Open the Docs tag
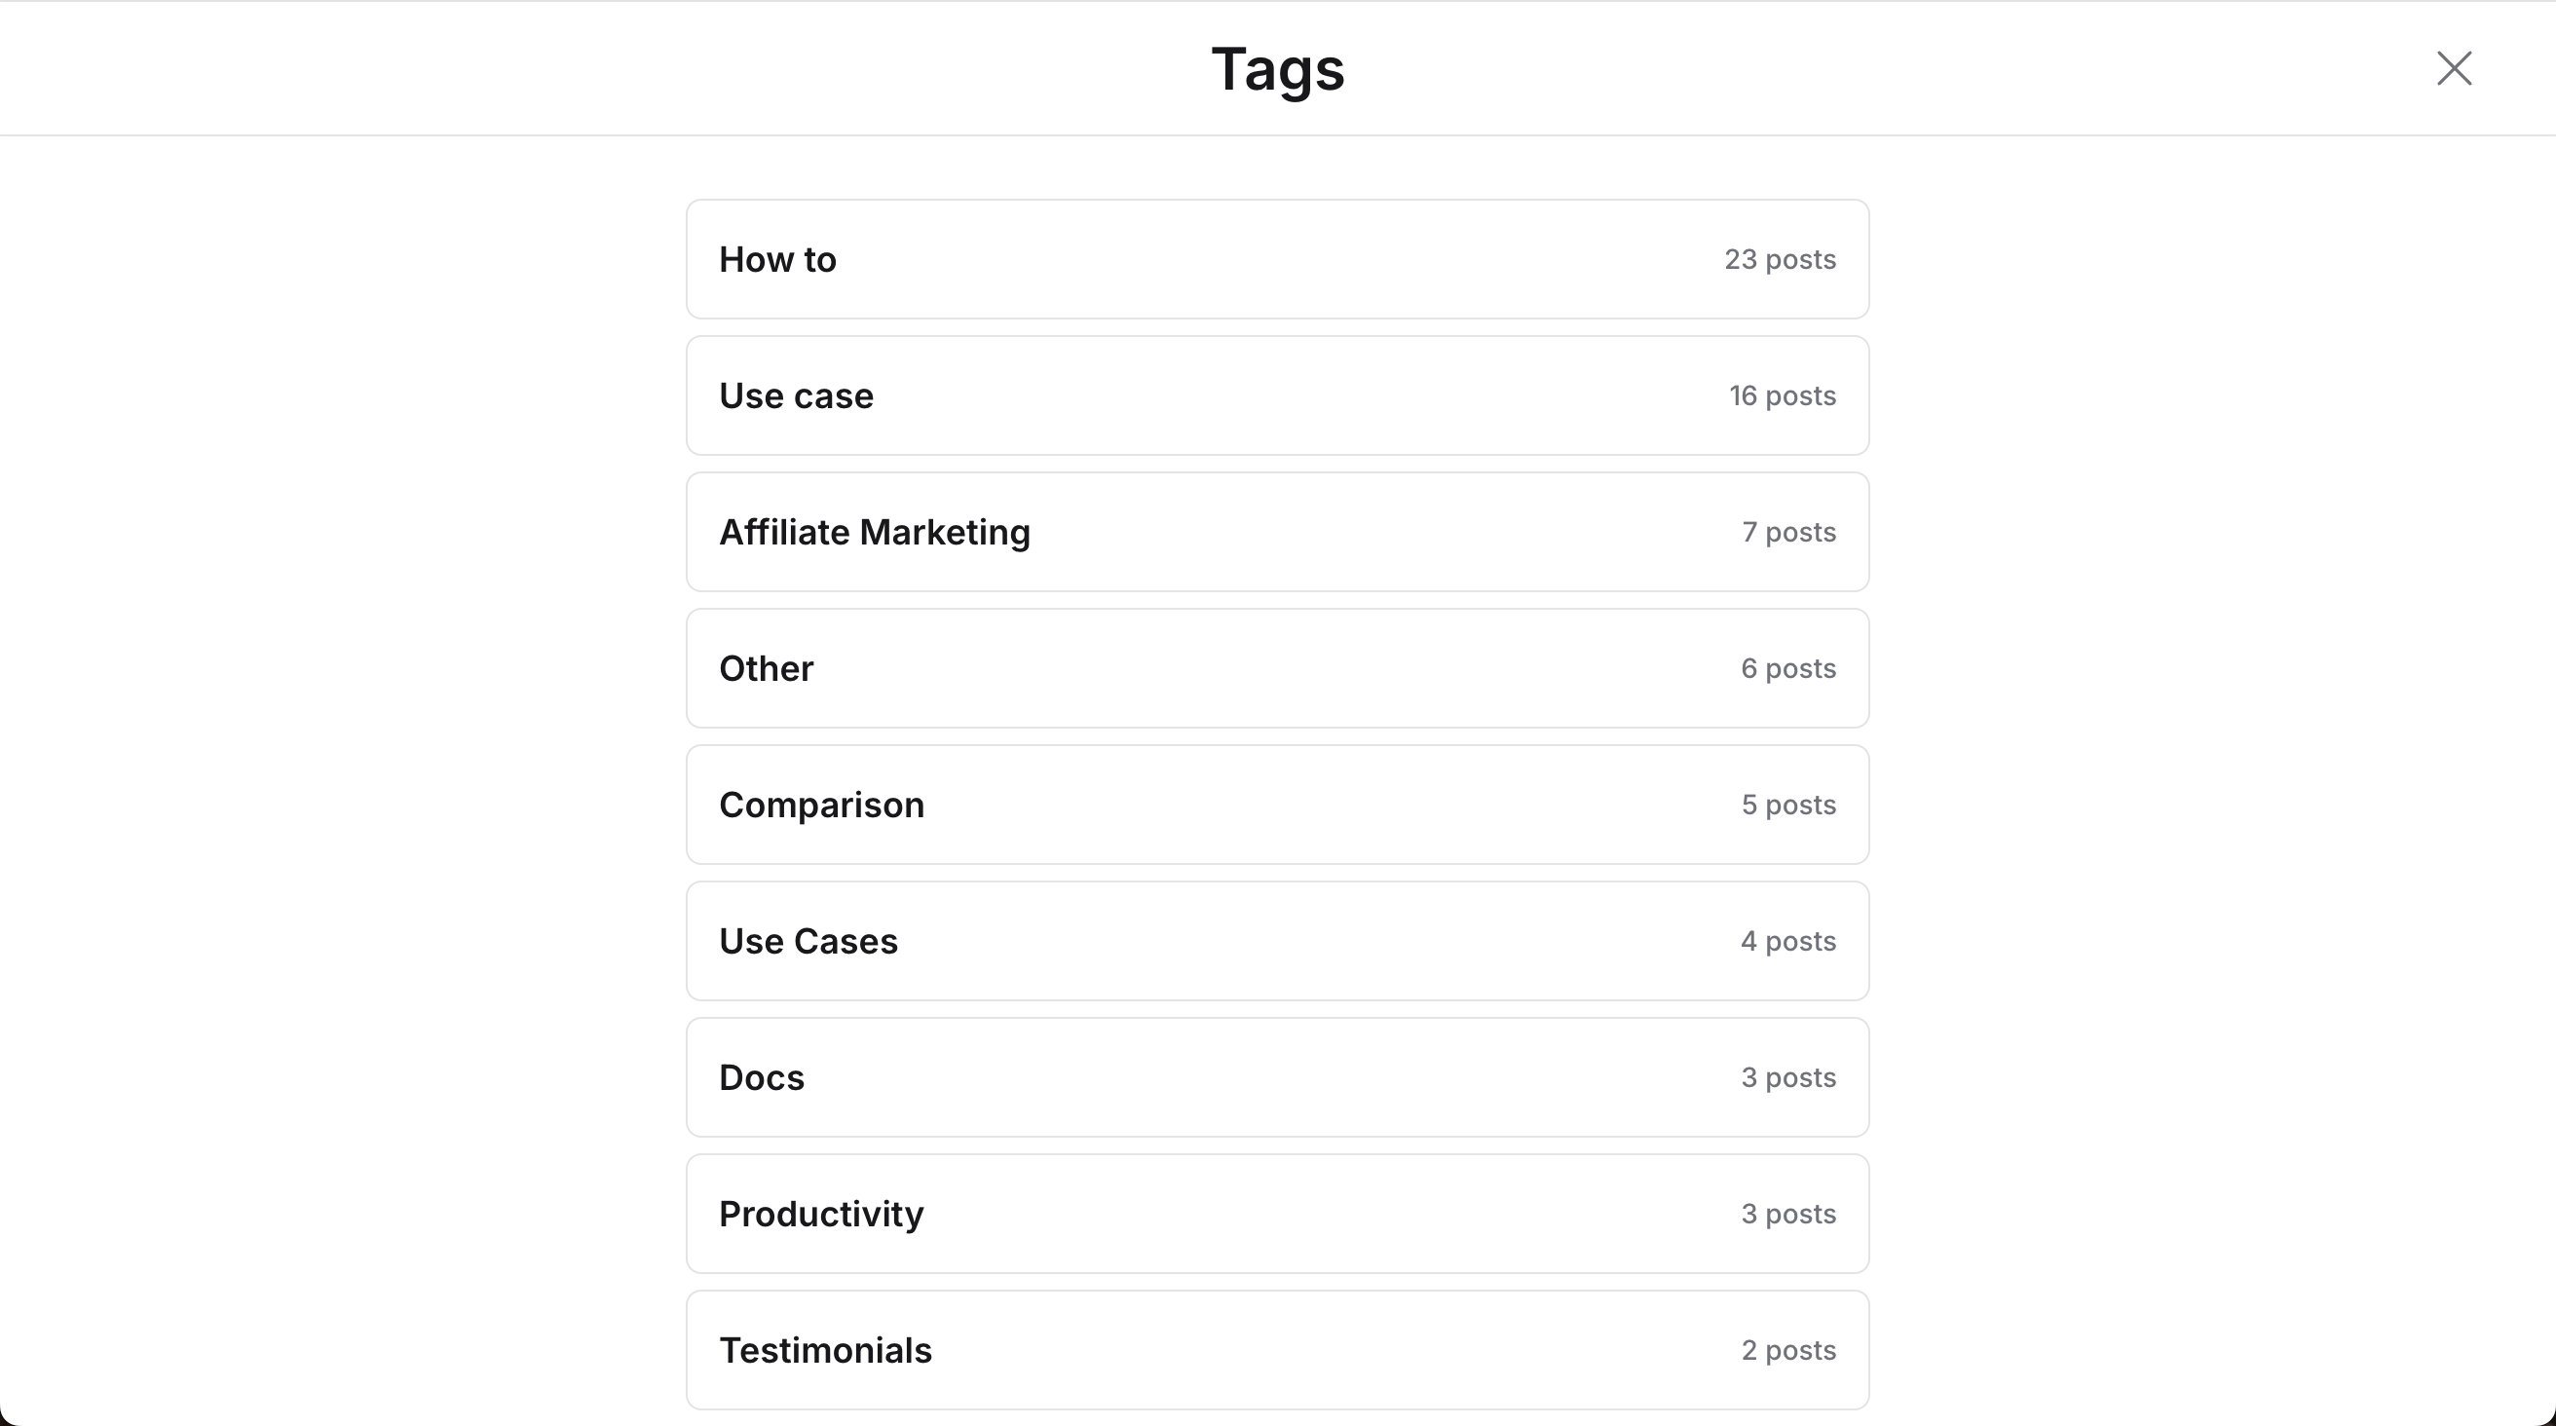The image size is (2556, 1426). coord(1277,1076)
